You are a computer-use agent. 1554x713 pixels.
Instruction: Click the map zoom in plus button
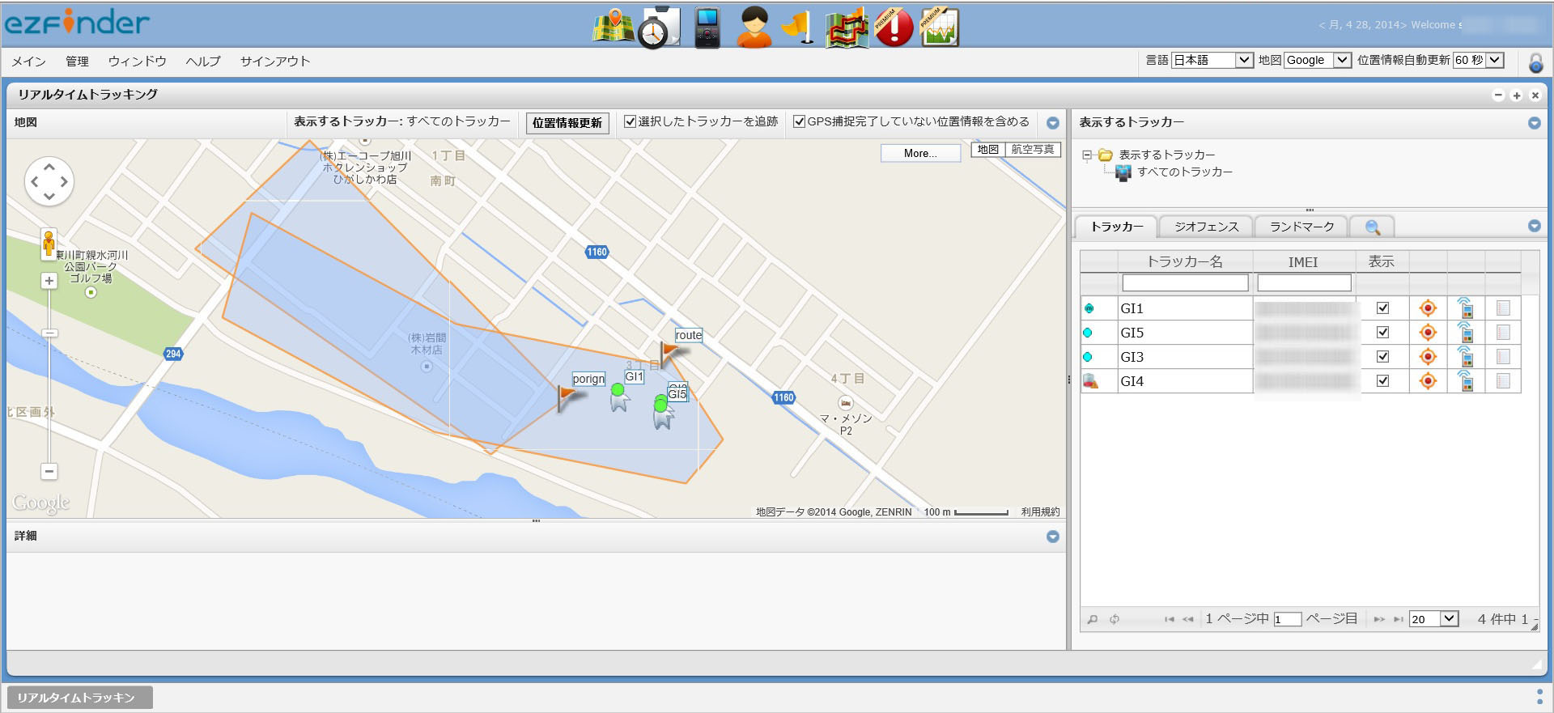[49, 281]
